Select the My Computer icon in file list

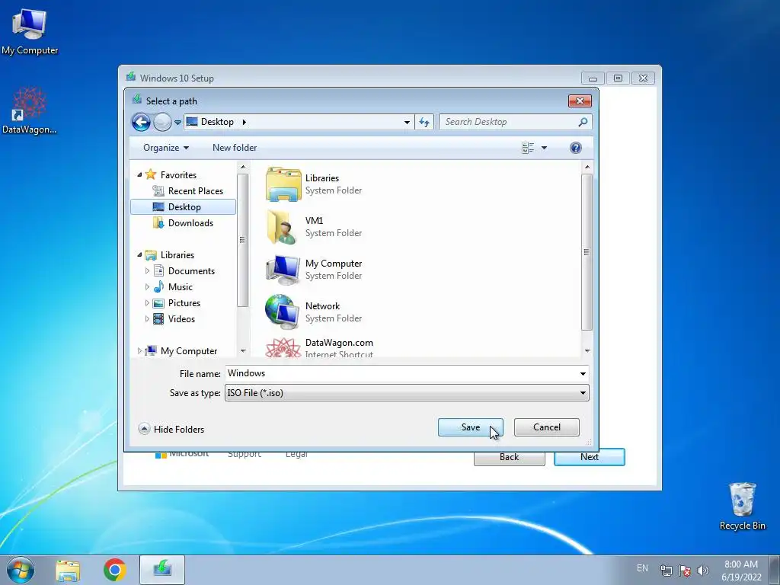283,270
